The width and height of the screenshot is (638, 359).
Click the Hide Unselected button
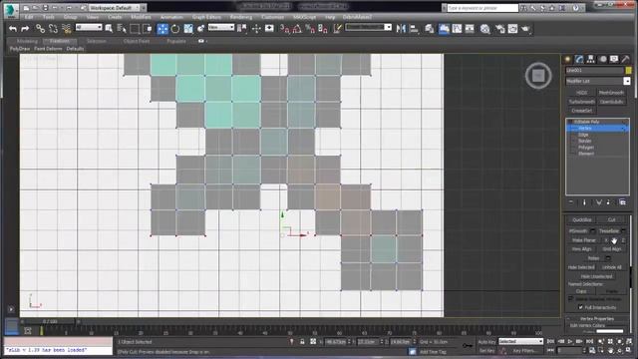pos(596,276)
